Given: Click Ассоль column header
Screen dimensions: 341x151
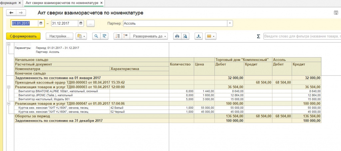Looking at the screenshot, I should point(297,60).
